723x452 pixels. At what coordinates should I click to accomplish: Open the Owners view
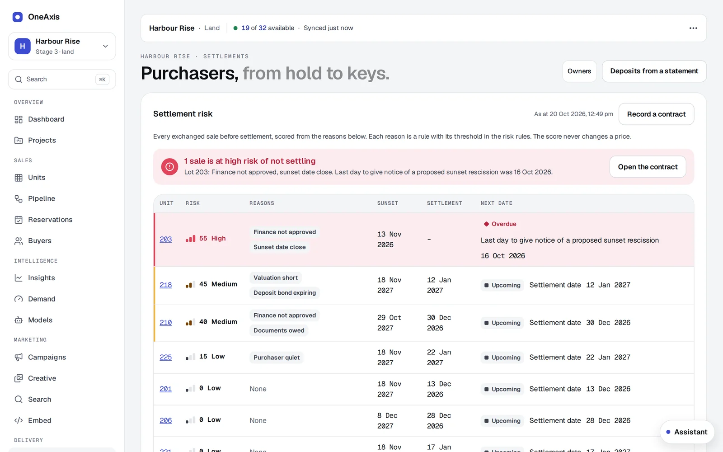tap(579, 71)
